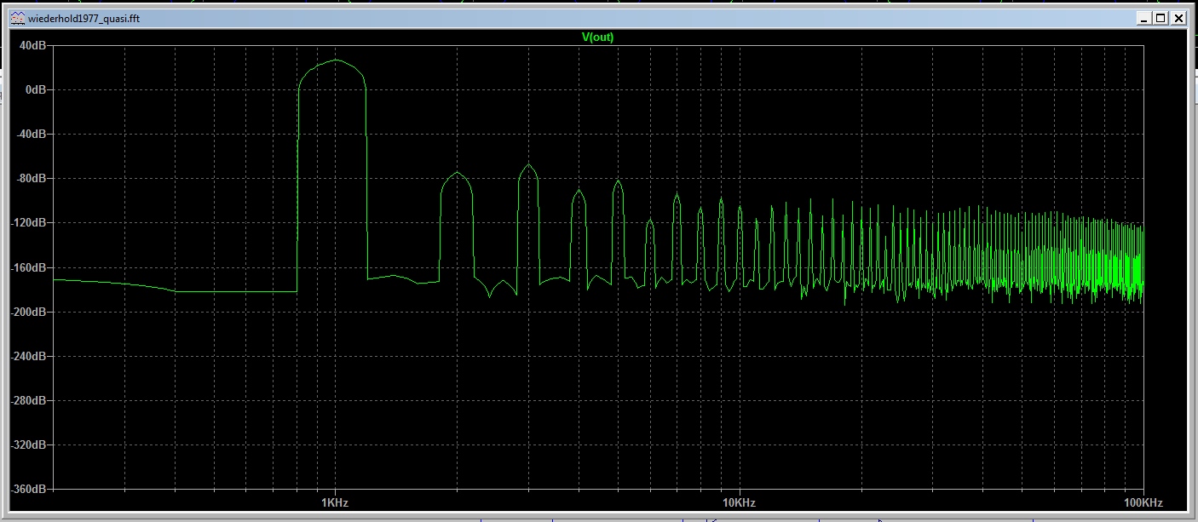Image resolution: width=1198 pixels, height=522 pixels.
Task: Click the -120dB vertical axis label
Action: click(28, 222)
